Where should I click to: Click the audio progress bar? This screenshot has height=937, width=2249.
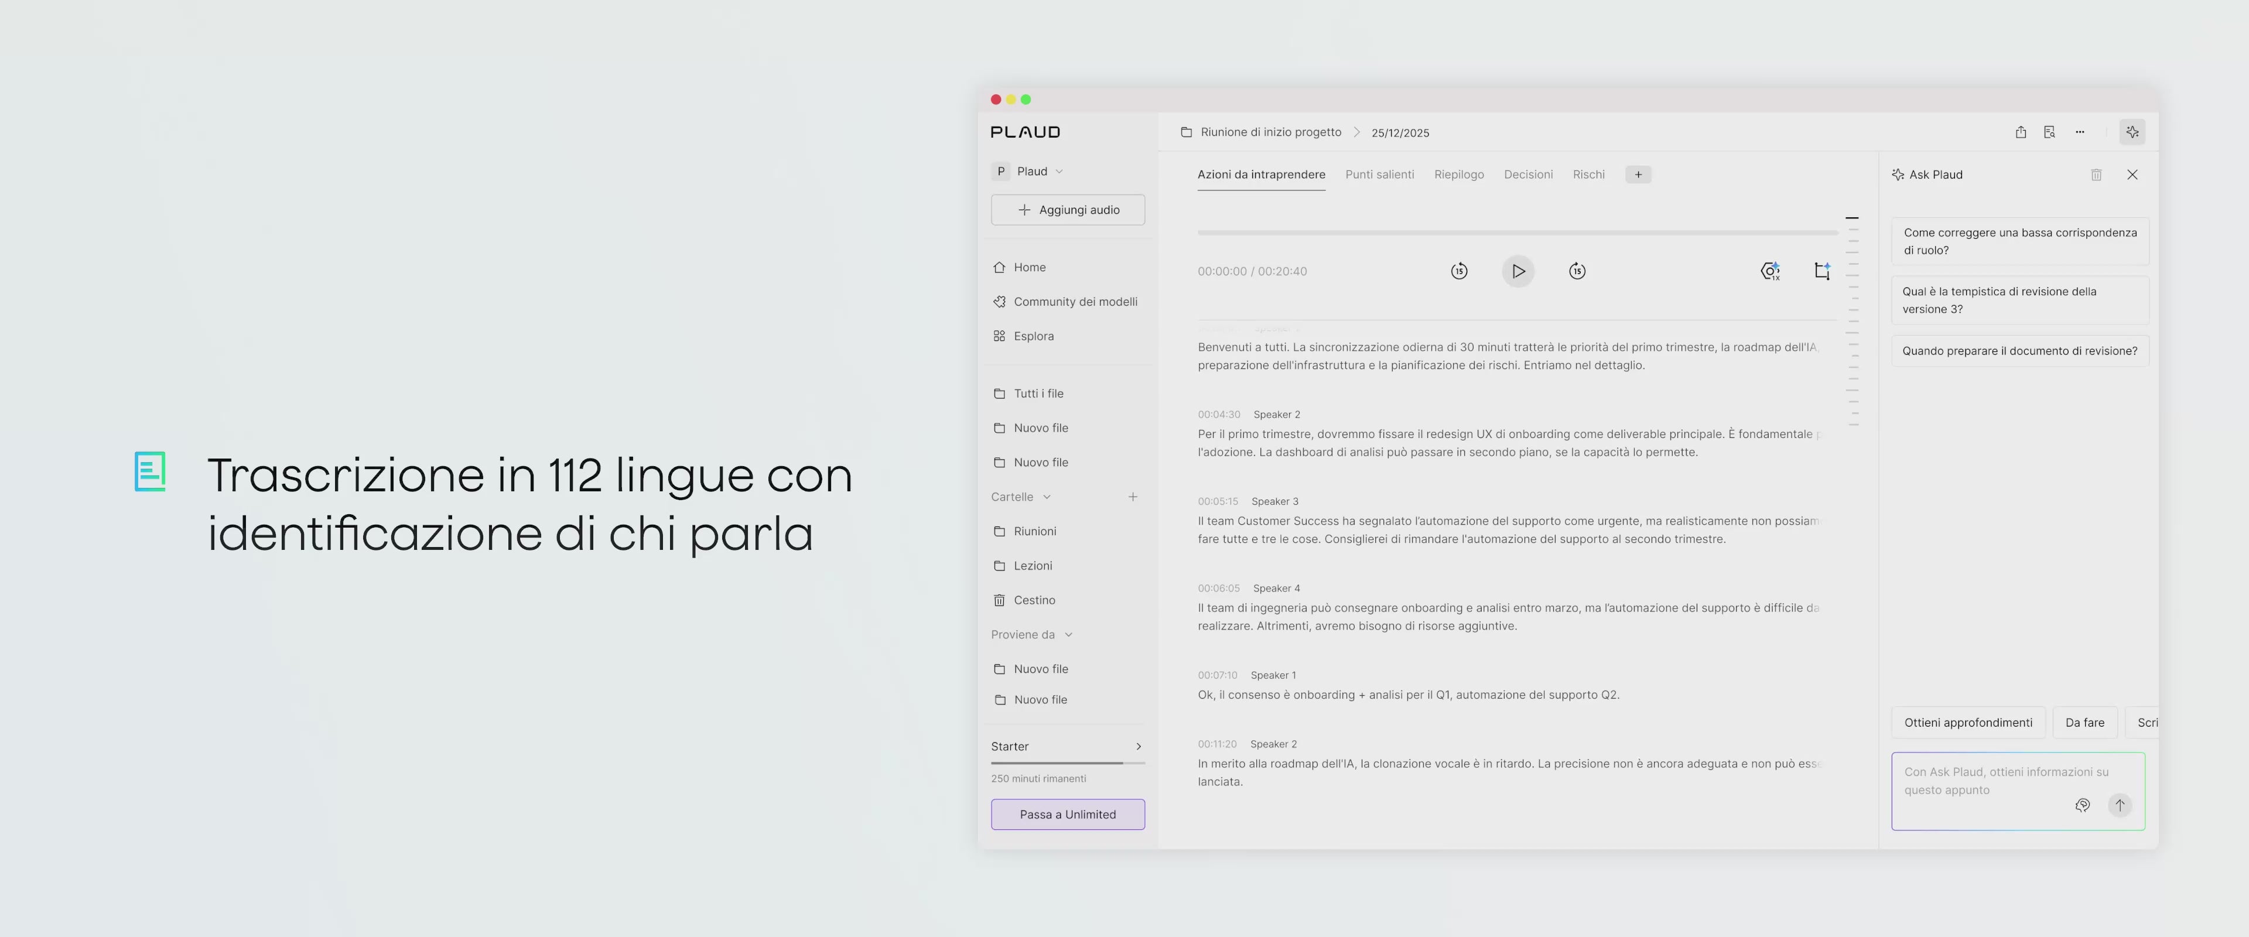point(1517,232)
